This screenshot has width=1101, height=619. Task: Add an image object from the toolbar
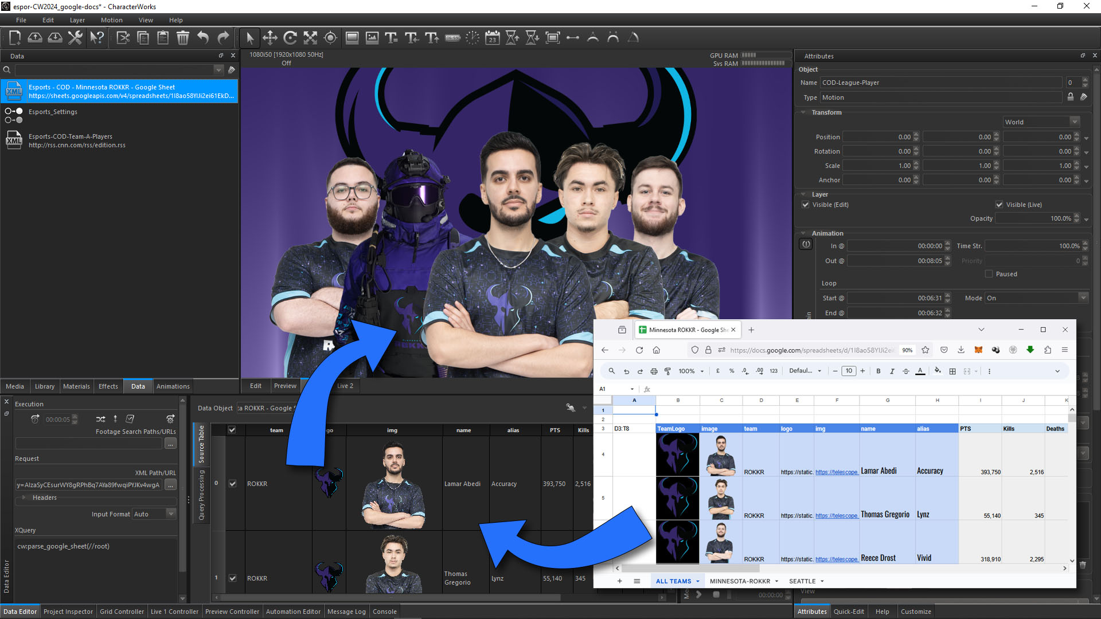point(372,38)
